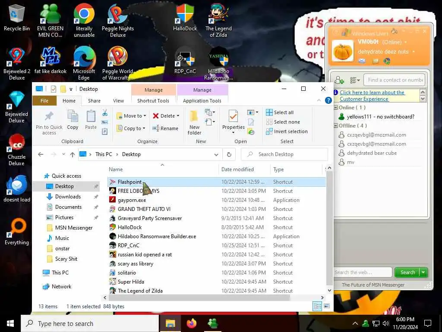Open the Messenger Search button dropdown arrow
This screenshot has width=442, height=332.
(x=423, y=272)
